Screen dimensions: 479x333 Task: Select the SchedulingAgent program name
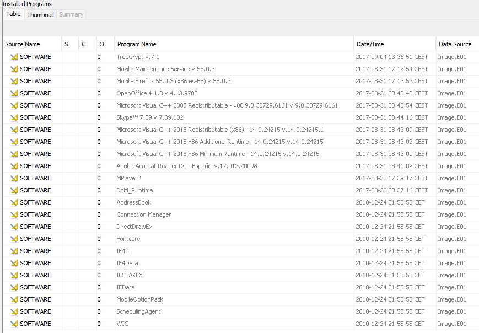click(138, 311)
